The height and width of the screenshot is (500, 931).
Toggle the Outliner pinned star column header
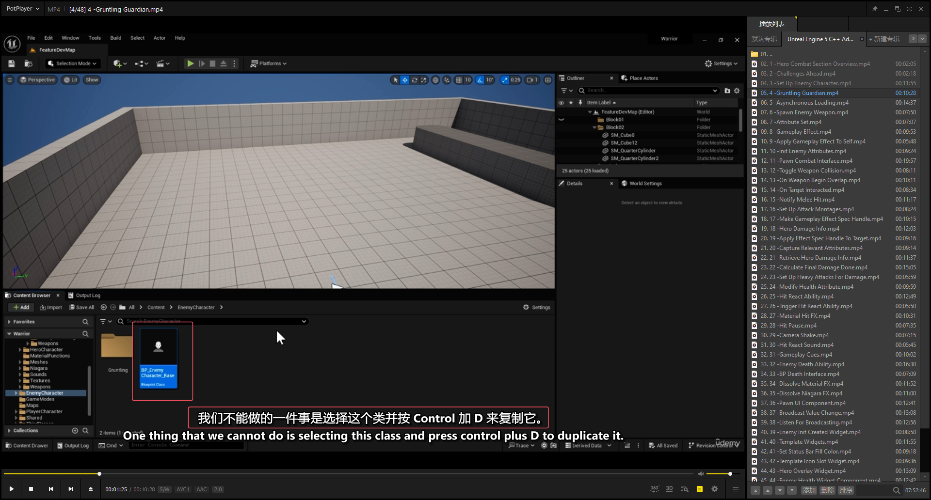pyautogui.click(x=571, y=103)
